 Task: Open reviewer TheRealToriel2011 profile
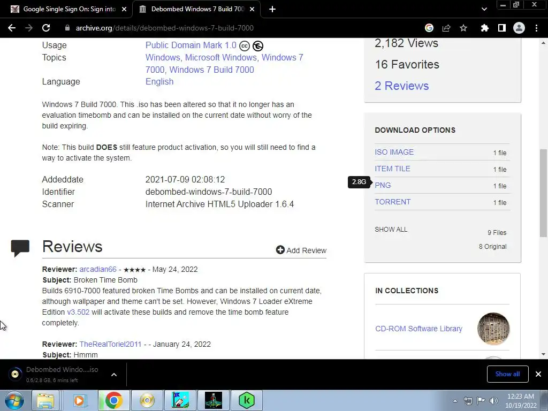click(x=110, y=344)
